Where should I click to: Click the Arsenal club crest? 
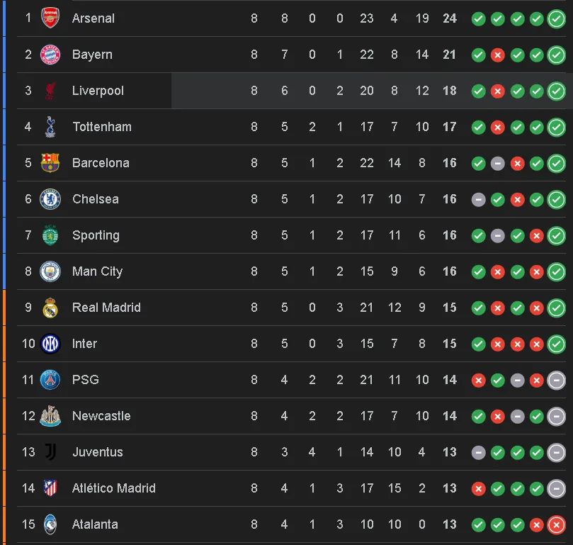click(50, 18)
